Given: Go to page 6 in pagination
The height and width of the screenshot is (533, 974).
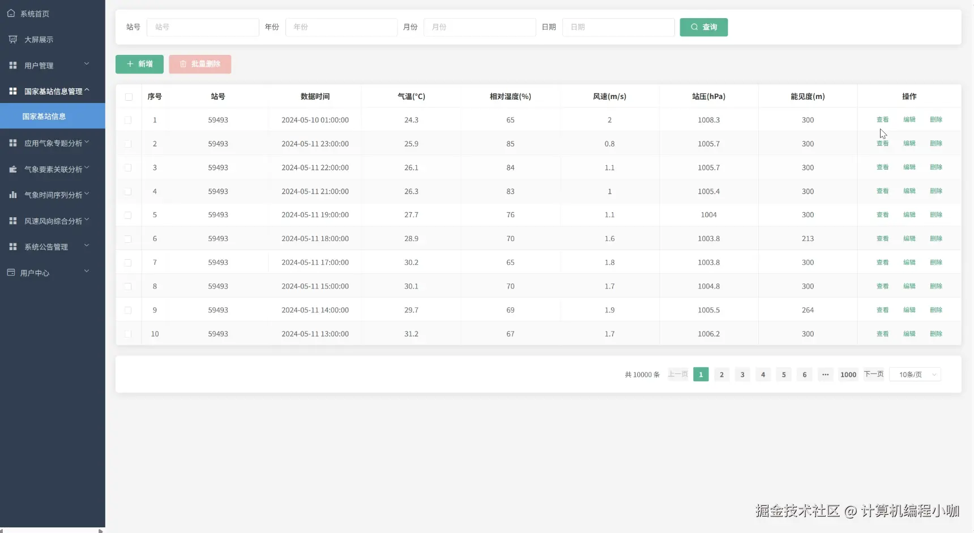Looking at the screenshot, I should (x=805, y=375).
